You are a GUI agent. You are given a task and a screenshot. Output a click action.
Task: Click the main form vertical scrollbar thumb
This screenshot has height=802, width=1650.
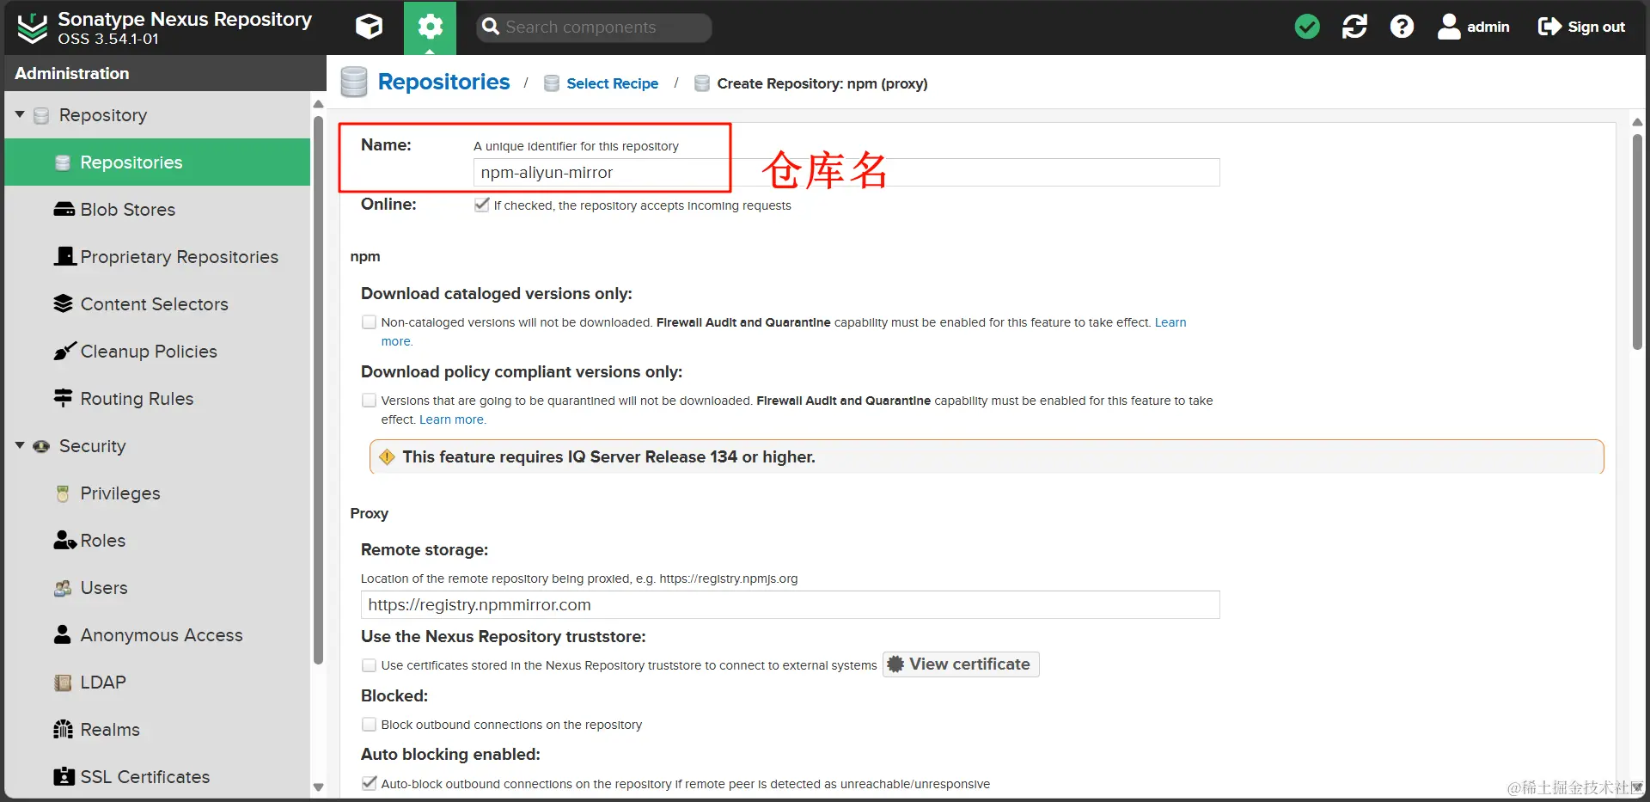point(1637,241)
